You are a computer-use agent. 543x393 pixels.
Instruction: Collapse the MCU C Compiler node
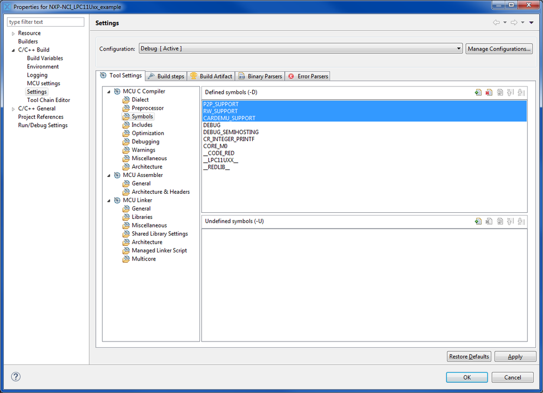click(x=109, y=92)
